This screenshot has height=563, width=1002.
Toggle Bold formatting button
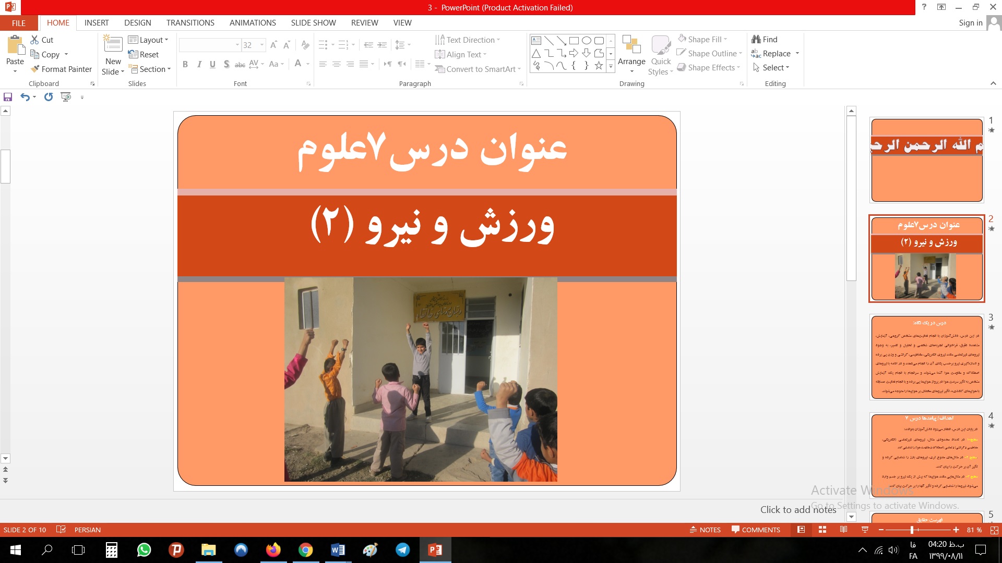point(185,64)
